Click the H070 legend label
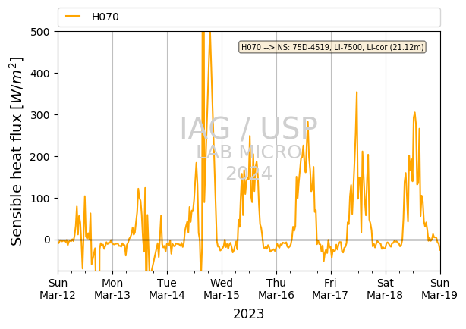466x329 pixels. [x=105, y=17]
